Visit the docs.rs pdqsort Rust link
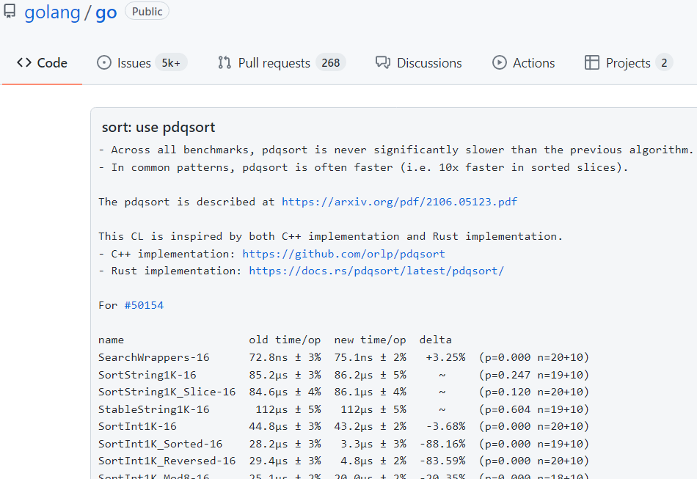The width and height of the screenshot is (697, 479). (376, 271)
